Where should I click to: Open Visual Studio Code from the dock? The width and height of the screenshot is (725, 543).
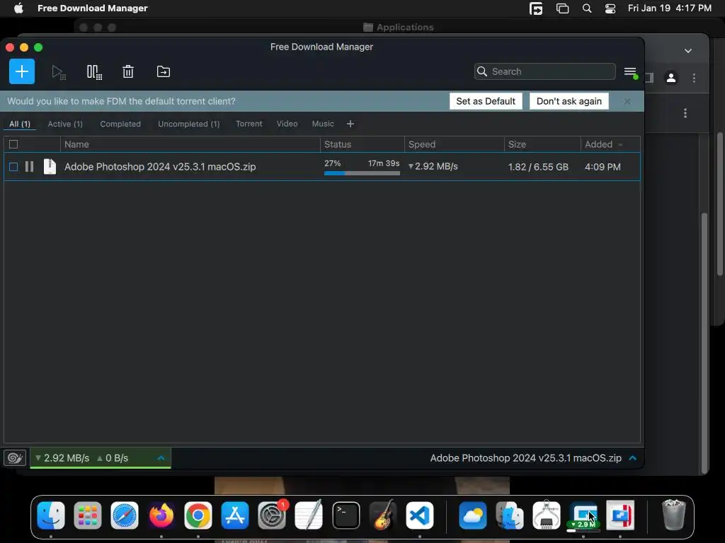click(x=420, y=515)
